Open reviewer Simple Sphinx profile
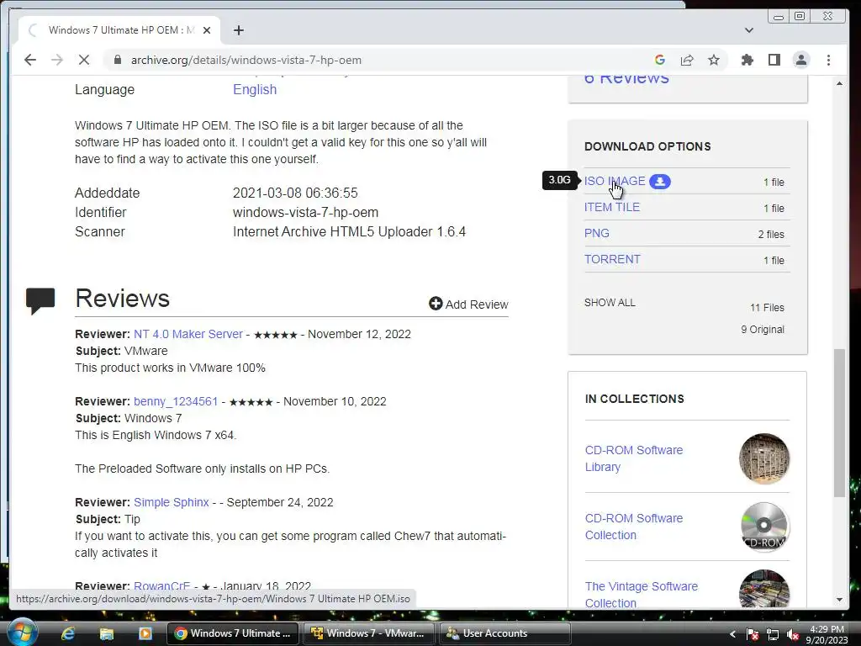Screen dimensions: 861x646 [172, 503]
